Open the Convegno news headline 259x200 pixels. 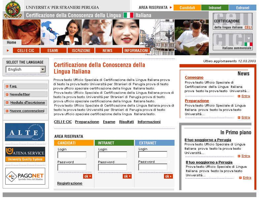click(194, 77)
